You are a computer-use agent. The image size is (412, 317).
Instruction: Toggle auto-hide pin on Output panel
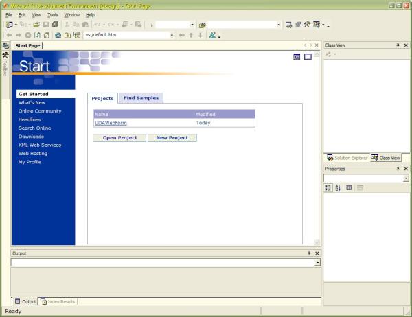[309, 253]
